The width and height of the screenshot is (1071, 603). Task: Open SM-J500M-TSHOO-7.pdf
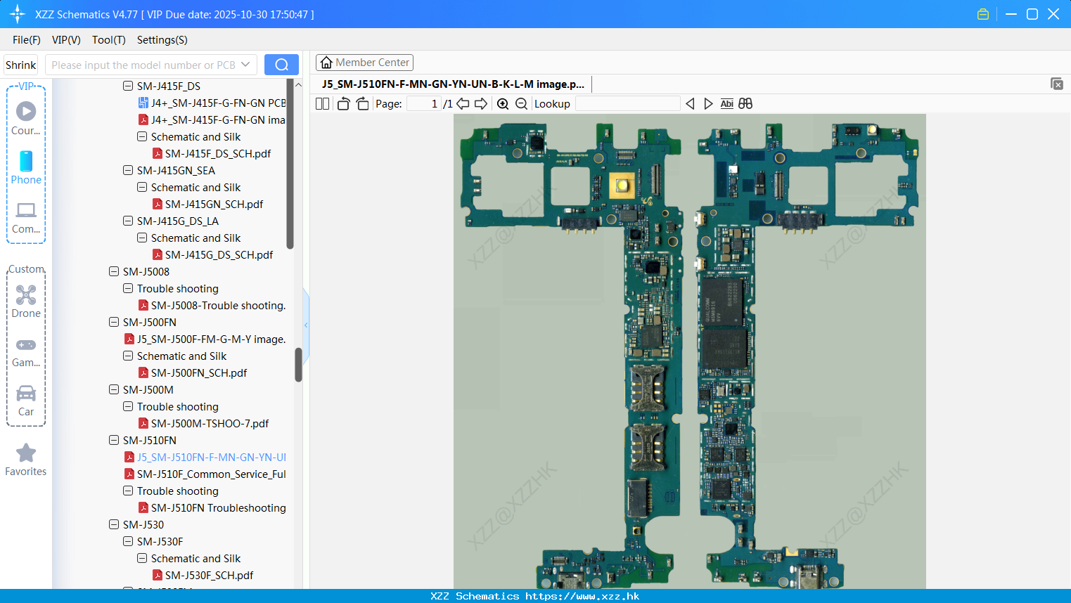[x=203, y=423]
